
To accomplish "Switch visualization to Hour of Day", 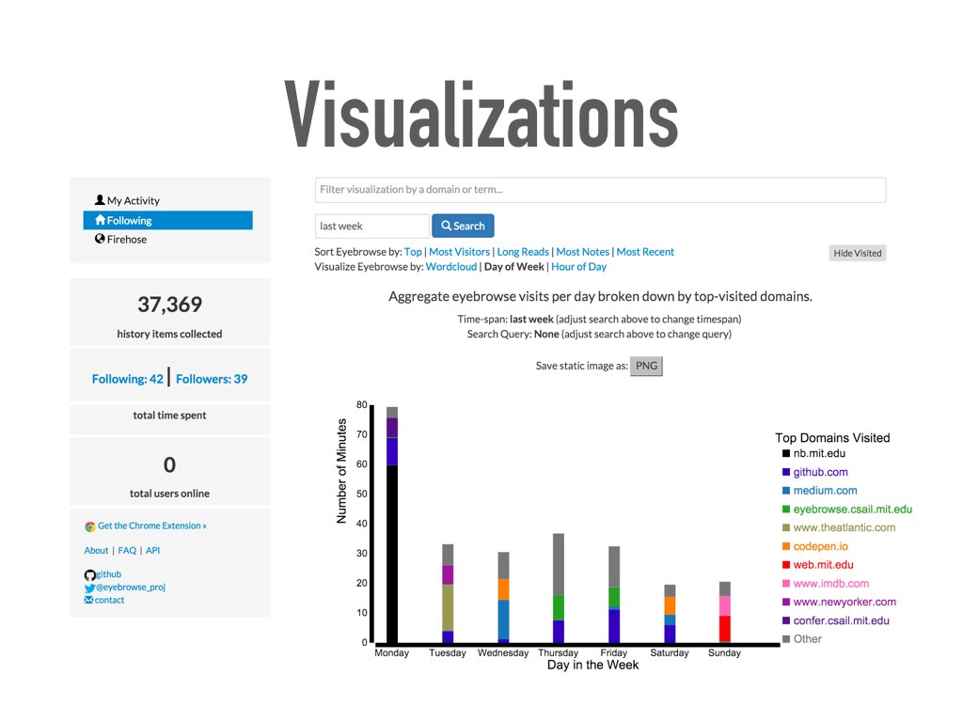I will click(x=578, y=266).
